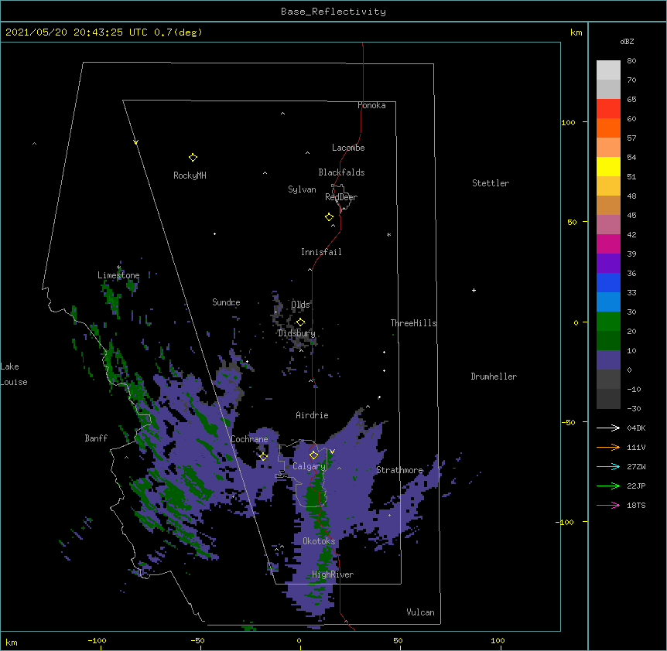
Task: Click the Vulcan label
Action: 420,612
